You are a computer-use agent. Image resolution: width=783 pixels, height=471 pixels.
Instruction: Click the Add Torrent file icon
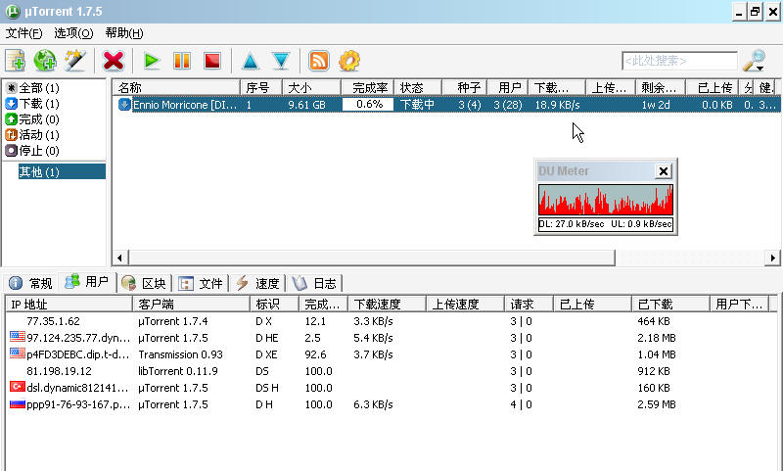pos(16,61)
